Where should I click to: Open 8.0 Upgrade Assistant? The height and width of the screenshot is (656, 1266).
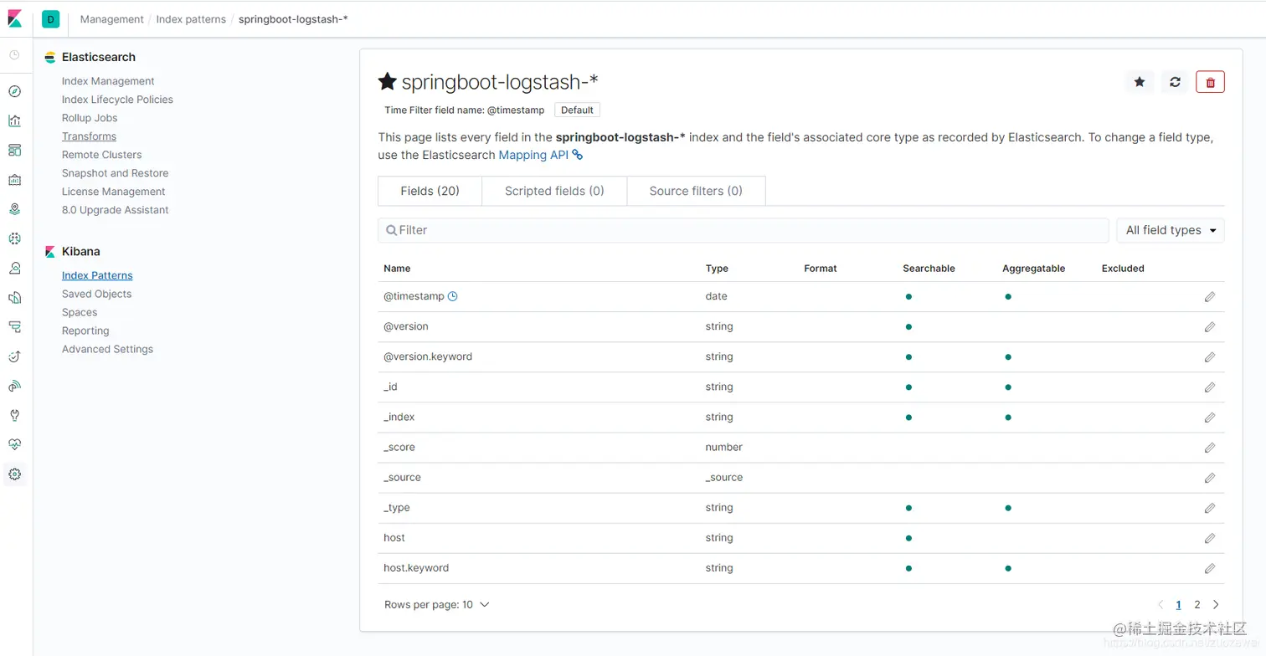point(116,210)
